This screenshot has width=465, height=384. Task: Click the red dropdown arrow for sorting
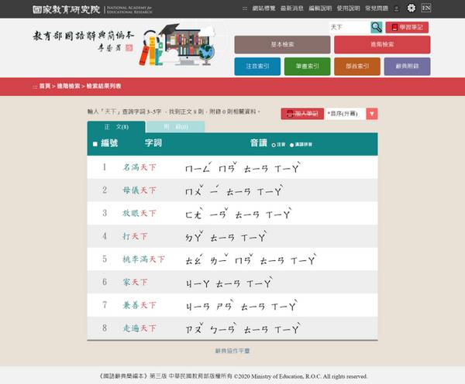click(372, 114)
